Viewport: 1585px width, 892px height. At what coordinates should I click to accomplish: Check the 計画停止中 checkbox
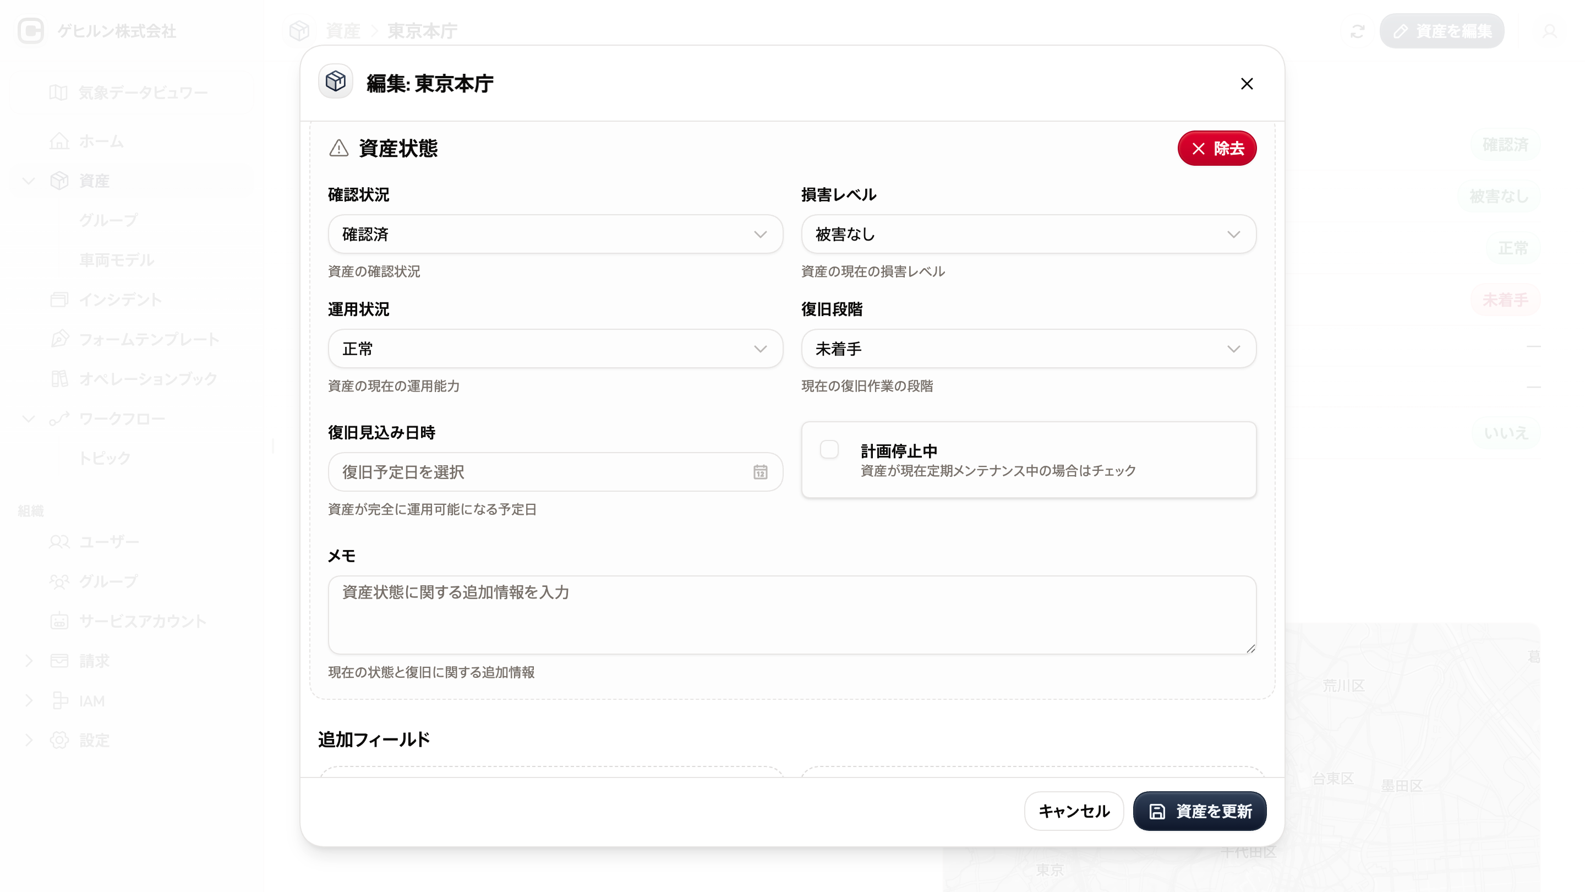click(x=829, y=449)
